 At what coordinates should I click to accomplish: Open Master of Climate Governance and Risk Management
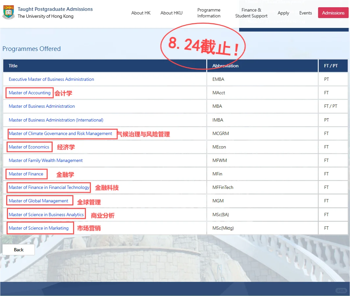tap(60, 133)
